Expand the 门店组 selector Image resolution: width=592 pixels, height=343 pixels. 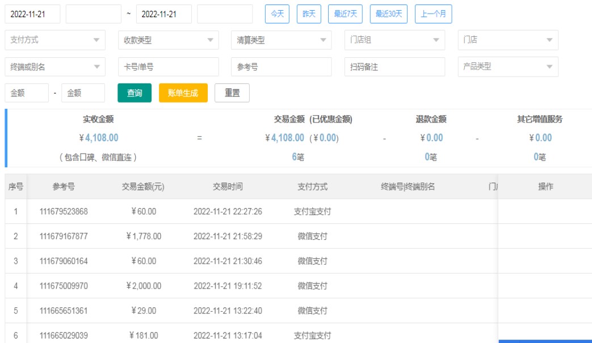[x=395, y=40]
